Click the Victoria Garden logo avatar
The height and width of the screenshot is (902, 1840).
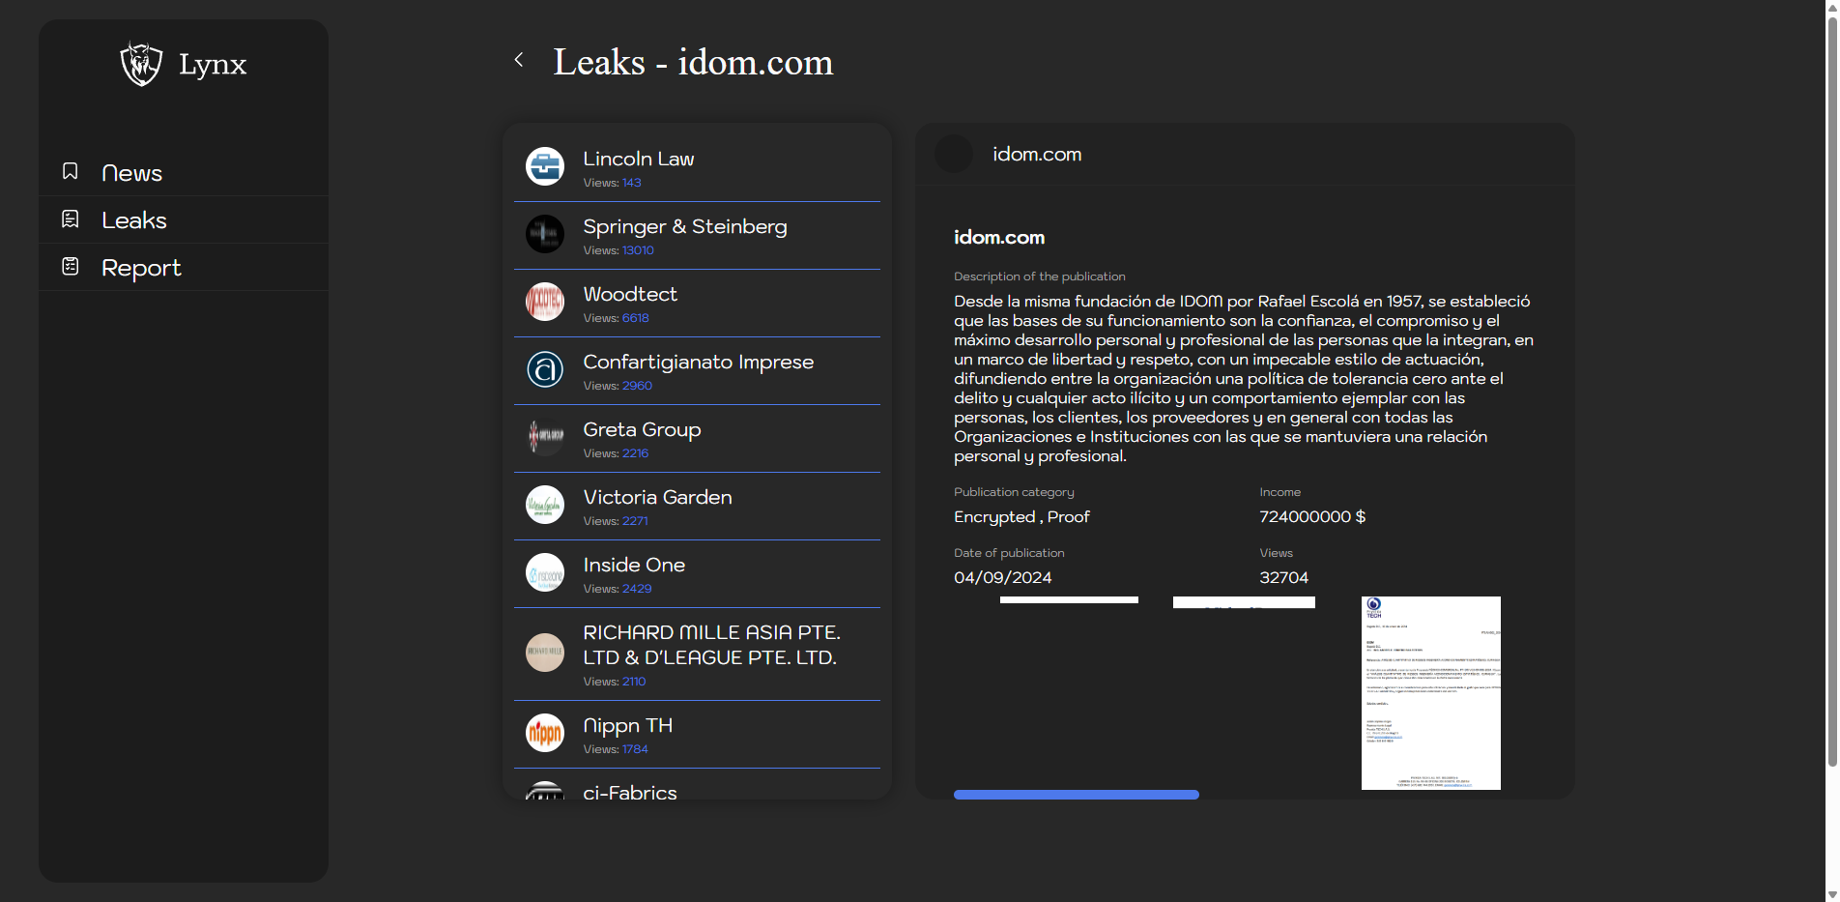pos(545,505)
